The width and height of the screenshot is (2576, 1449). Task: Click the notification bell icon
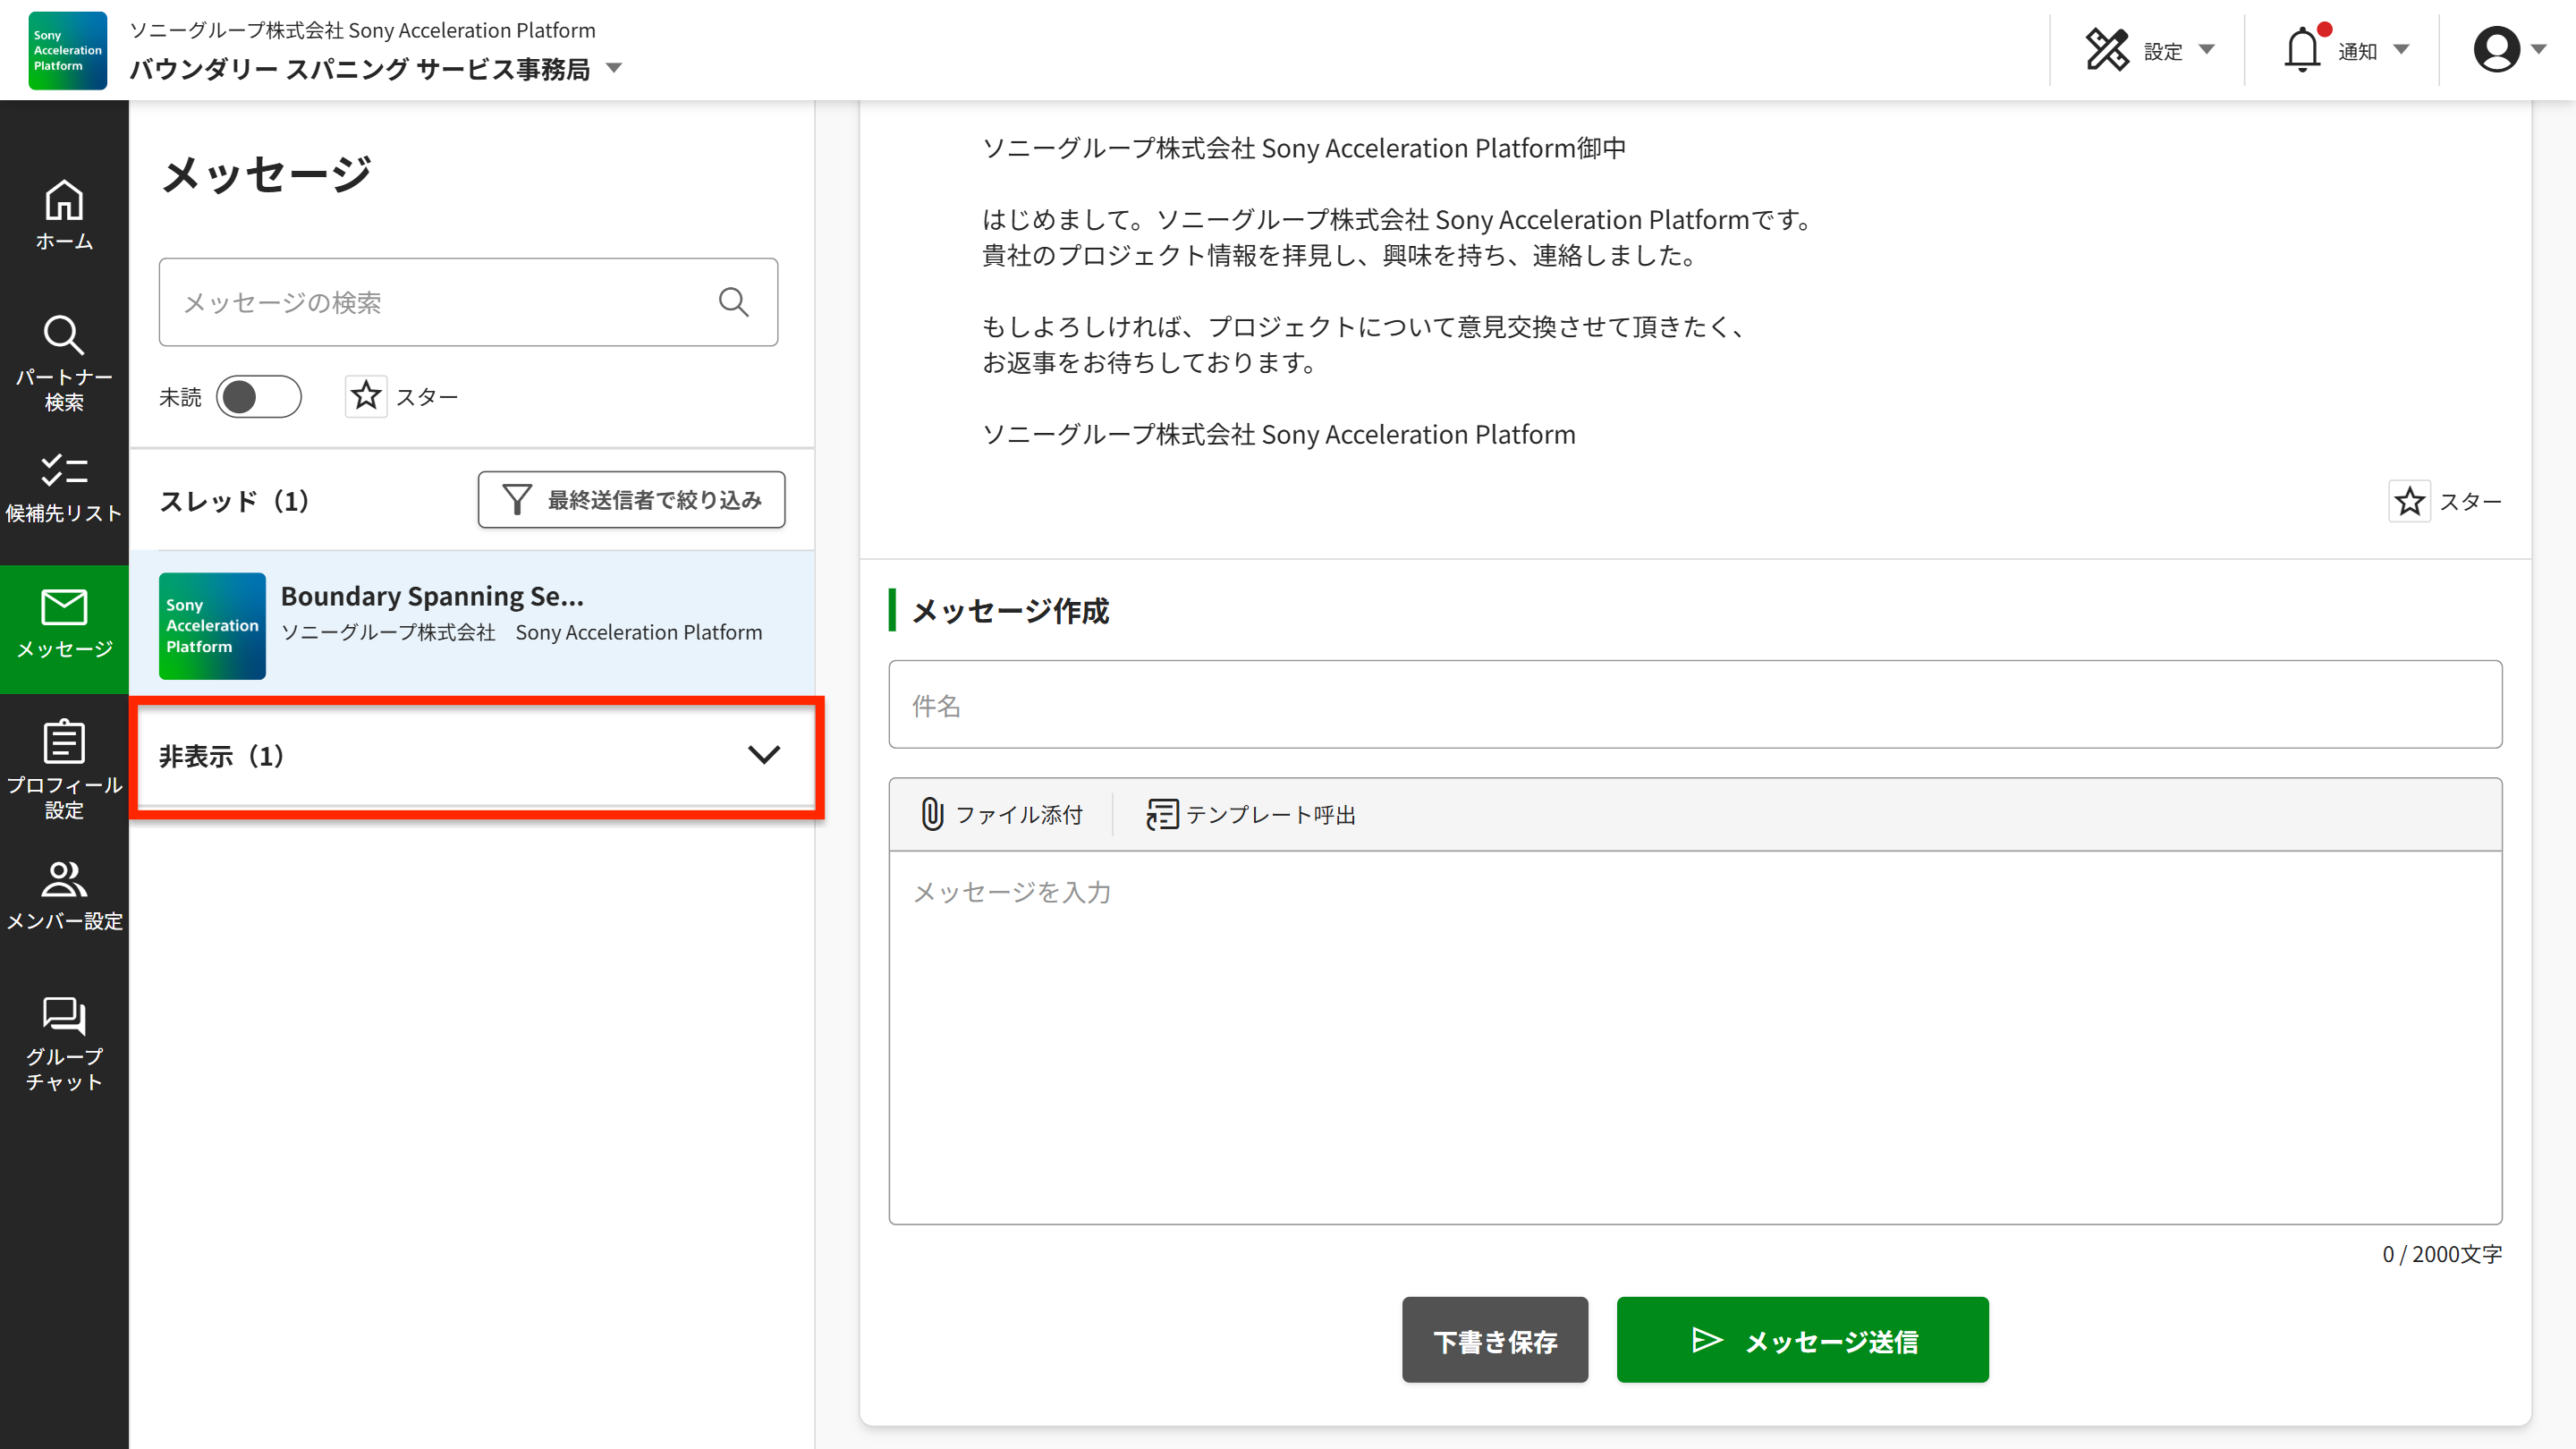click(x=2302, y=50)
